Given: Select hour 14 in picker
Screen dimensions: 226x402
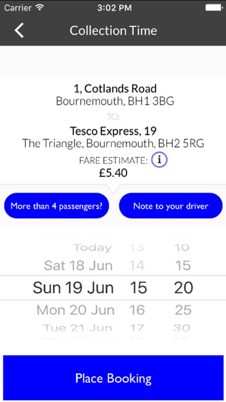Looking at the screenshot, I should [x=137, y=265].
